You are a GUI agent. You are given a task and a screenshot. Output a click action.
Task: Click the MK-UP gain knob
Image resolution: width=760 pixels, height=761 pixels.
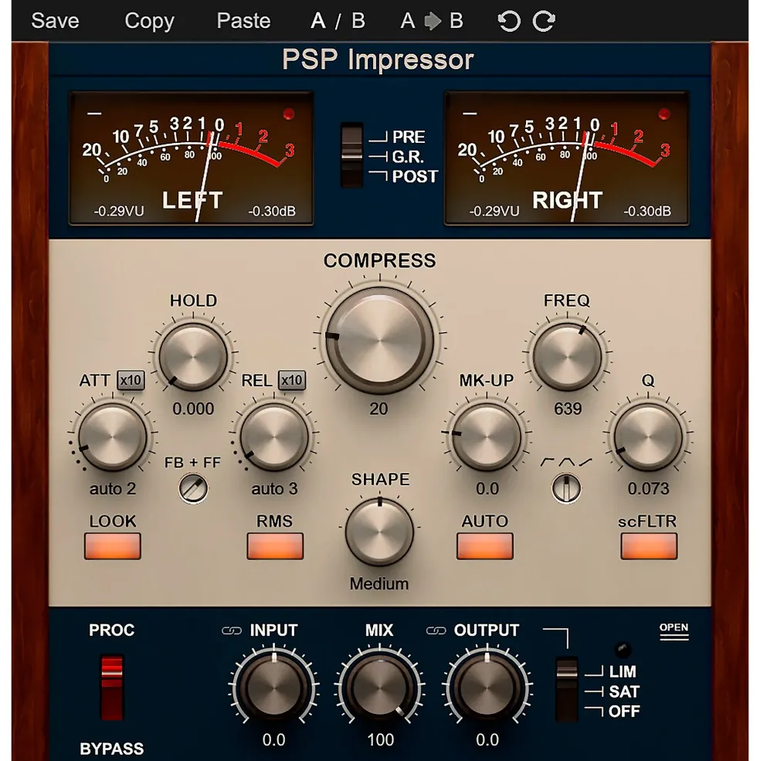(487, 437)
